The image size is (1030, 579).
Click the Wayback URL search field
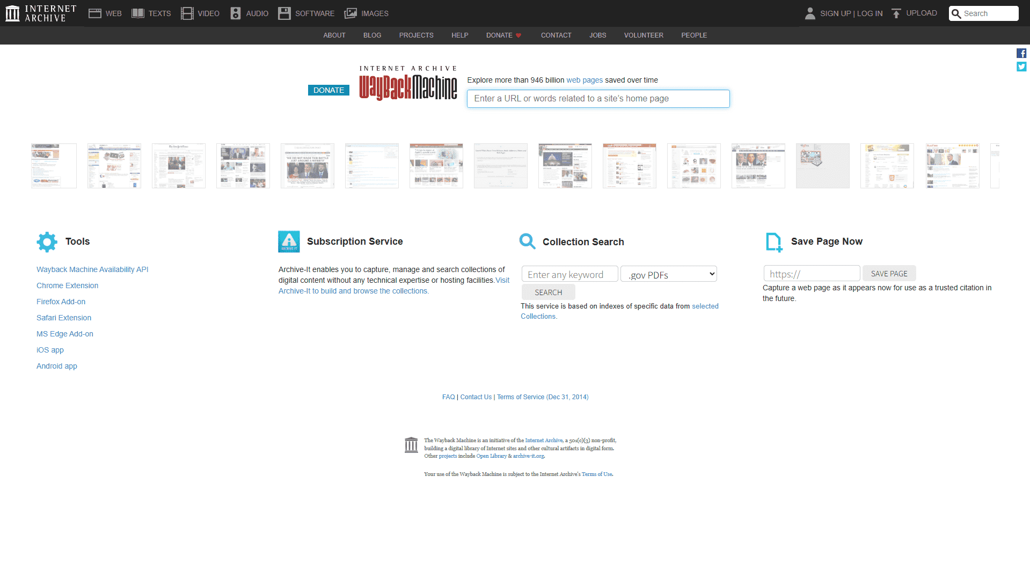point(598,99)
